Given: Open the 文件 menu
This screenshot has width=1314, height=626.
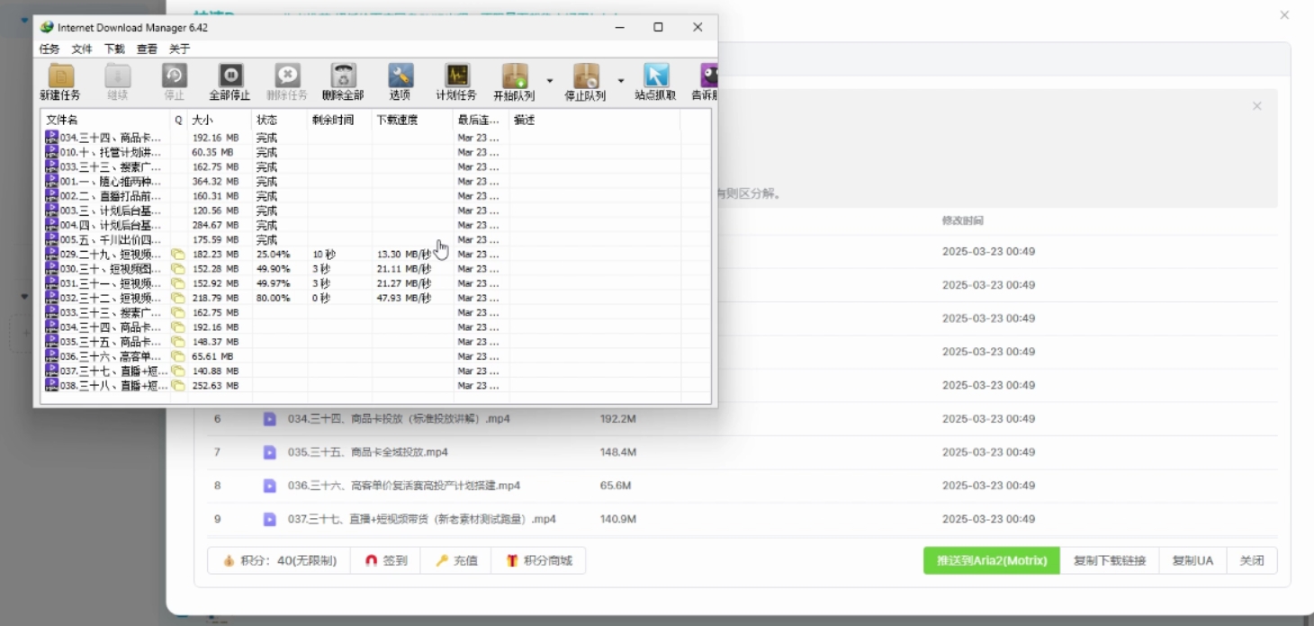Looking at the screenshot, I should tap(82, 49).
